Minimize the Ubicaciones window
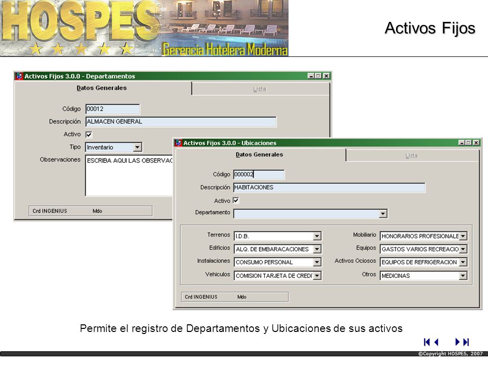The image size is (488, 366). (x=462, y=142)
